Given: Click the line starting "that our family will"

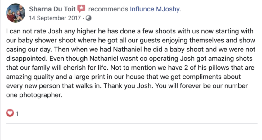Looking at the screenshot, I should click(x=130, y=68).
